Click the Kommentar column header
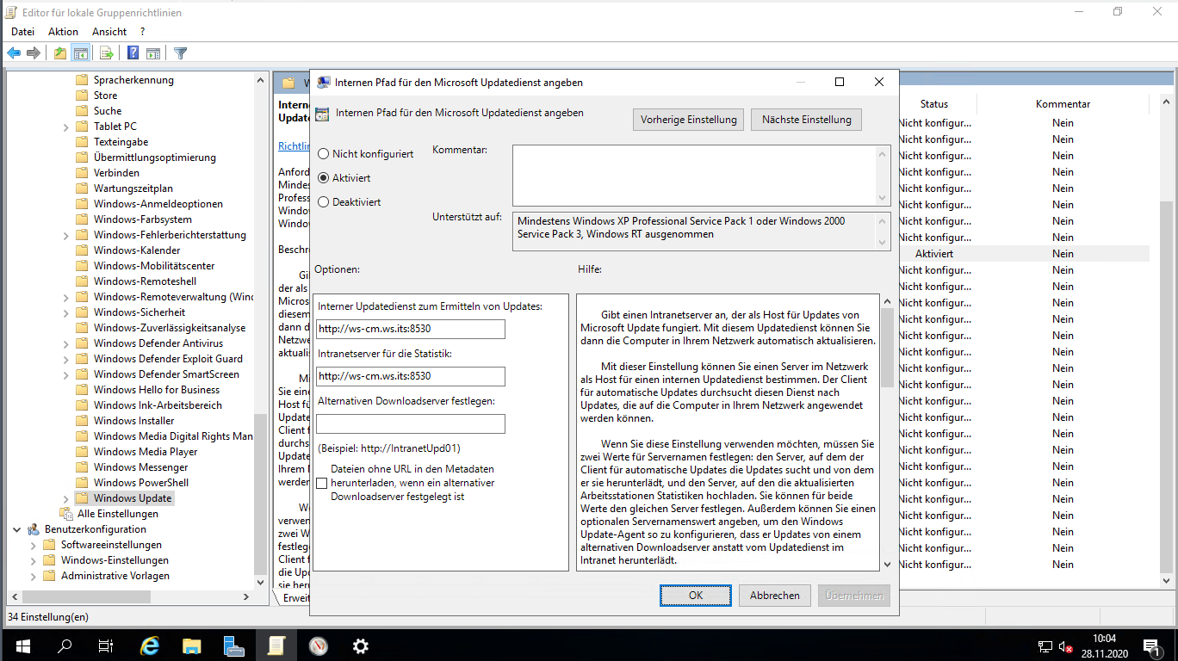The image size is (1178, 661). tap(1063, 104)
